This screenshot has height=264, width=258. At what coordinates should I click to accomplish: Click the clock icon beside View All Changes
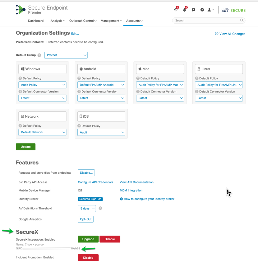pyautogui.click(x=217, y=34)
